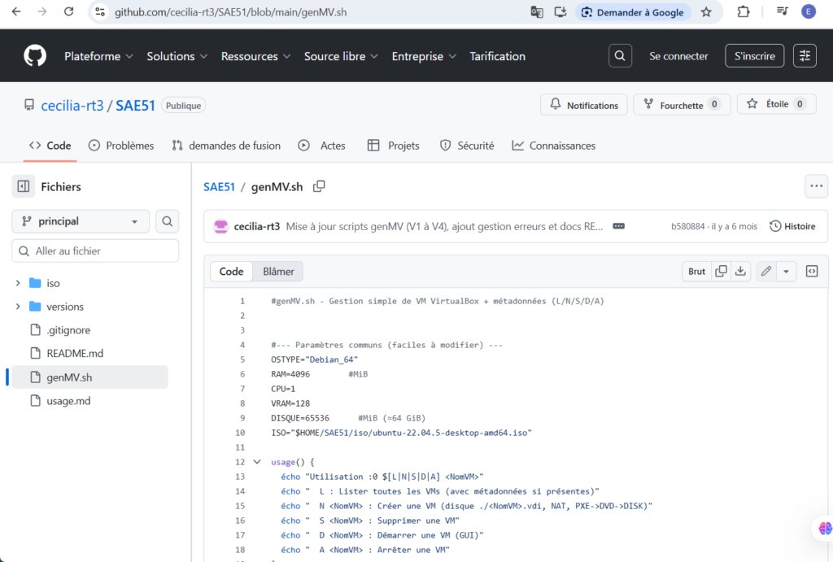Screen dimensions: 833x562
Task: Copy file path icon next to genMV.sh
Action: pos(319,186)
